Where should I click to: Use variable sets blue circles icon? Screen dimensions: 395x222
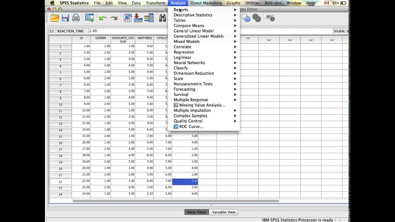point(246,18)
